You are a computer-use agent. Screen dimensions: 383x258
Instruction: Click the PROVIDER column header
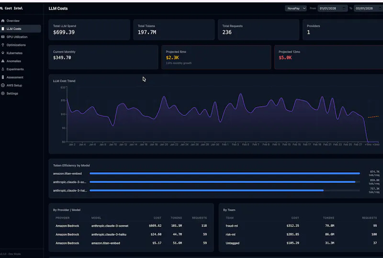coord(63,218)
